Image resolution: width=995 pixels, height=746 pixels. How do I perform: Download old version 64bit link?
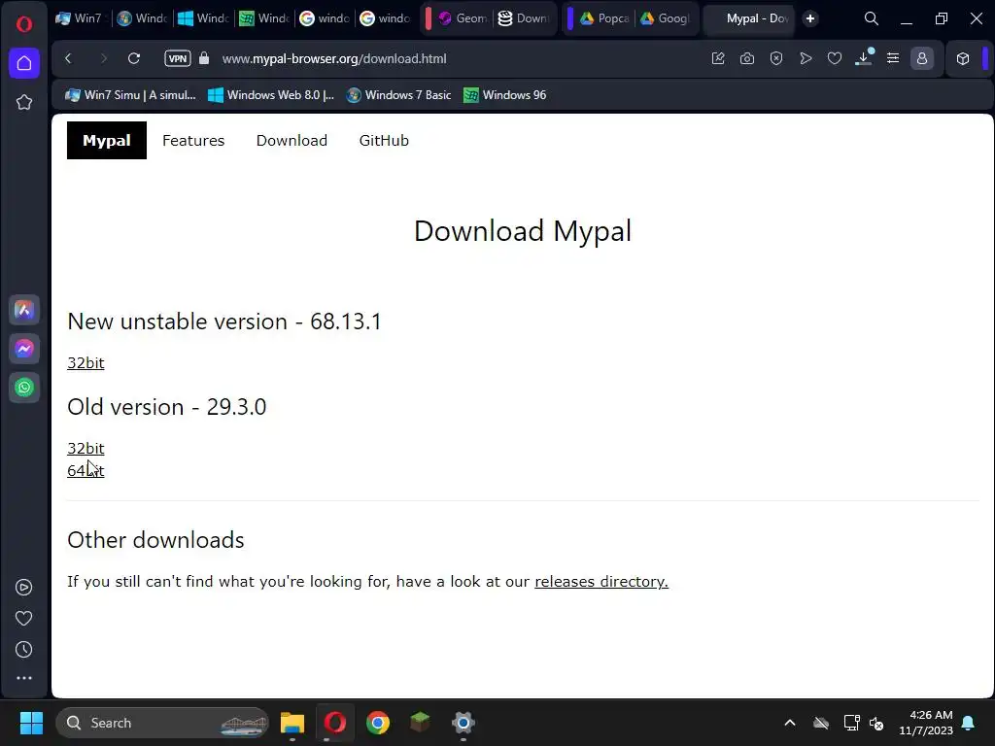86,471
